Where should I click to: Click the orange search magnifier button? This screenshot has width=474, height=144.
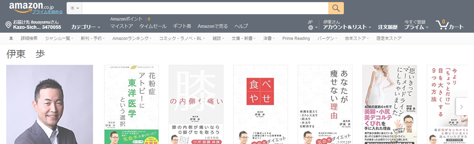click(336, 8)
